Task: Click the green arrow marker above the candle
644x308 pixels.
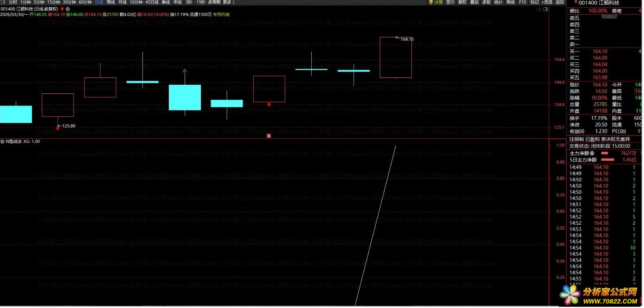Action: pyautogui.click(x=185, y=71)
